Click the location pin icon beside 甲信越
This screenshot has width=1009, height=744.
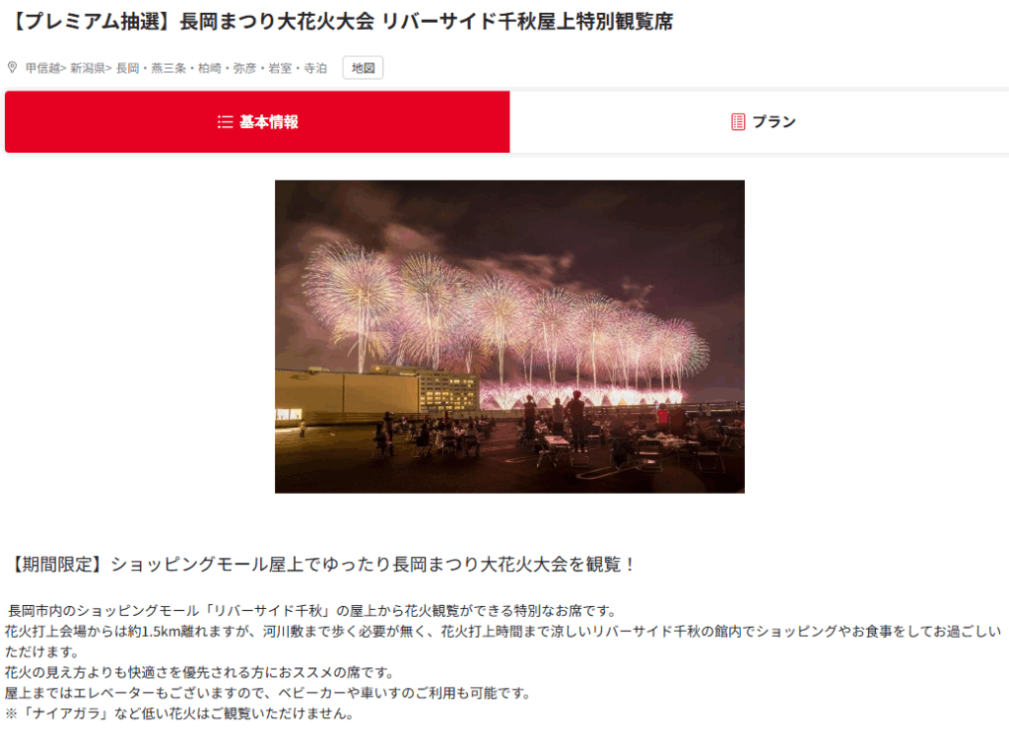click(12, 67)
